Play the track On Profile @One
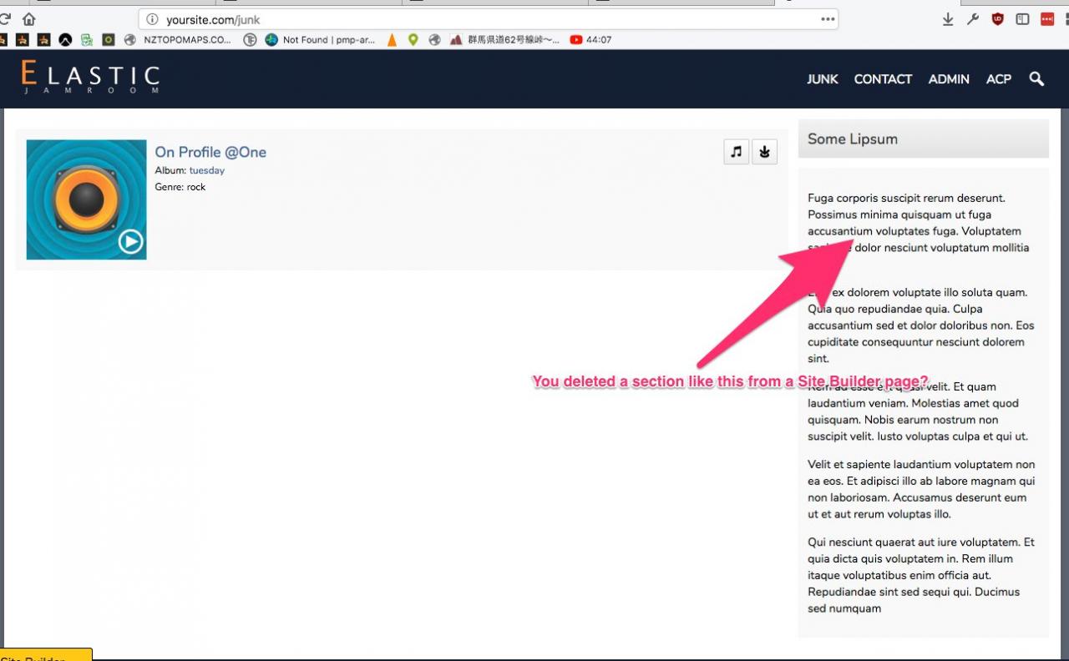This screenshot has height=661, width=1069. tap(130, 242)
